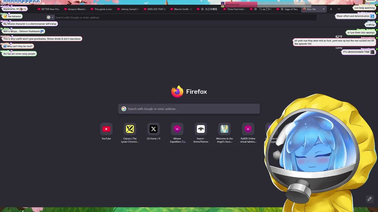Image resolution: width=378 pixels, height=212 pixels.
Task: Open the YouTube shortcut tile
Action: coord(106,131)
